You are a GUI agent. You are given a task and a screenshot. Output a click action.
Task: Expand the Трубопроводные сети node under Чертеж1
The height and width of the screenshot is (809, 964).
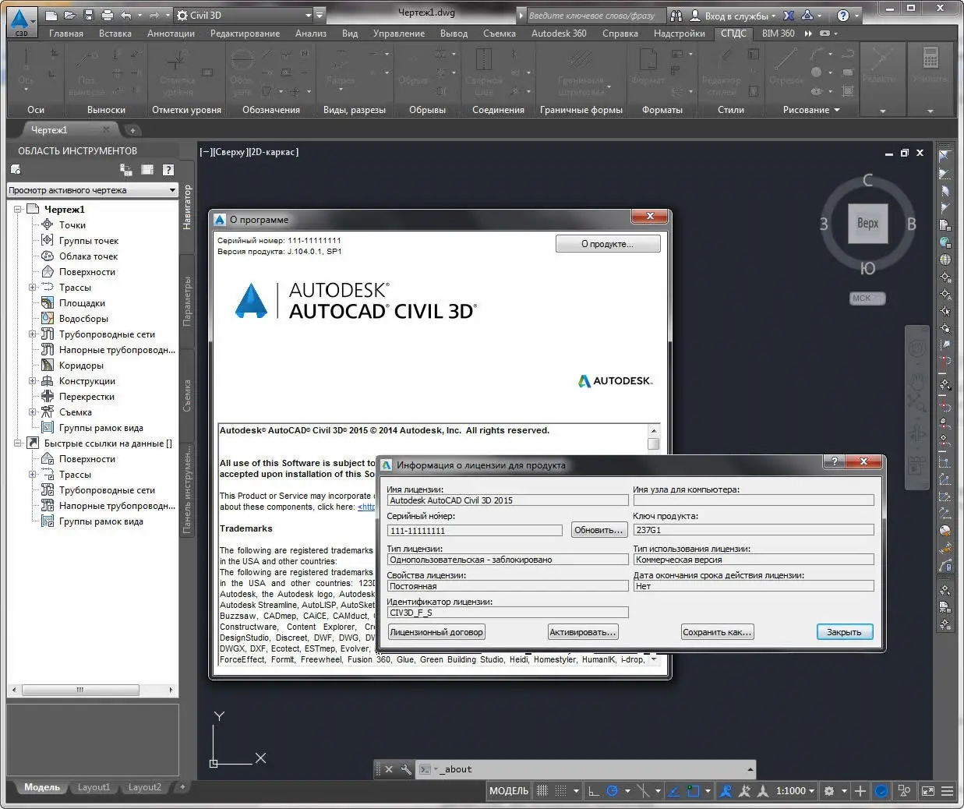33,334
